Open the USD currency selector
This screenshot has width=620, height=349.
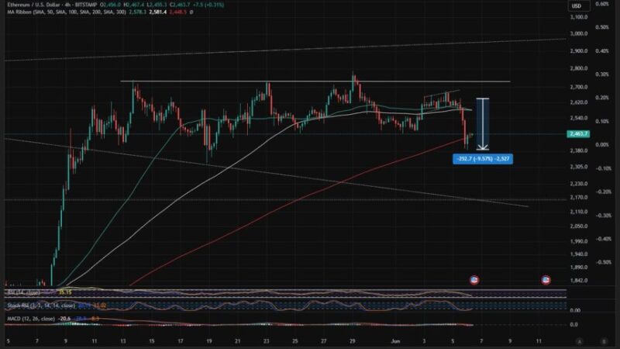(577, 5)
